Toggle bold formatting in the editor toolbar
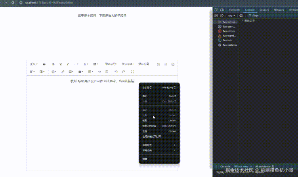The height and width of the screenshot is (177, 298). (x=53, y=64)
